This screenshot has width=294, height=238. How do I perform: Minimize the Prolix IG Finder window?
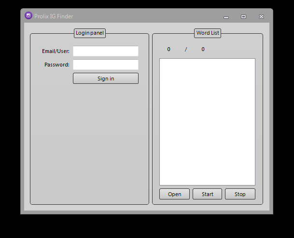(226, 17)
